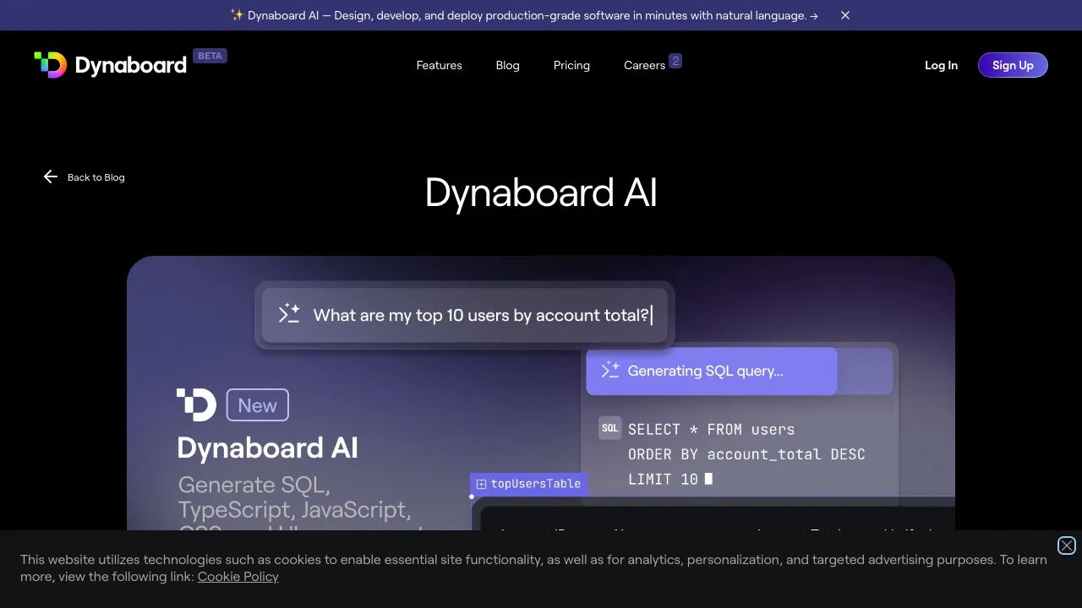Close the cookie notice
Screen dimensions: 1082x608
click(x=1066, y=546)
